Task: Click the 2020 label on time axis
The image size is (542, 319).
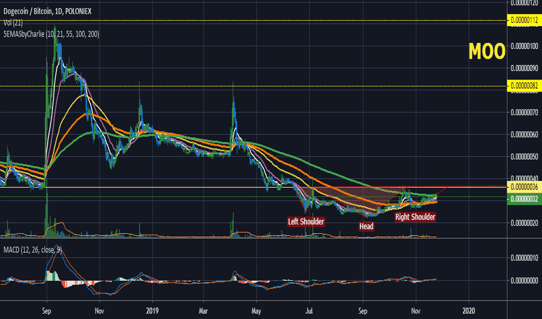Action: [468, 311]
